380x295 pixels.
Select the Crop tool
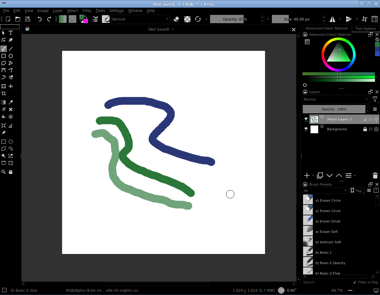pos(4,93)
